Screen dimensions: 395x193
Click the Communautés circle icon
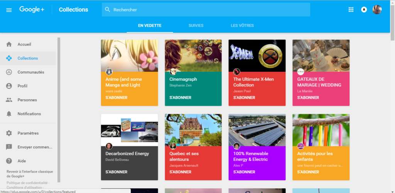[x=9, y=72]
